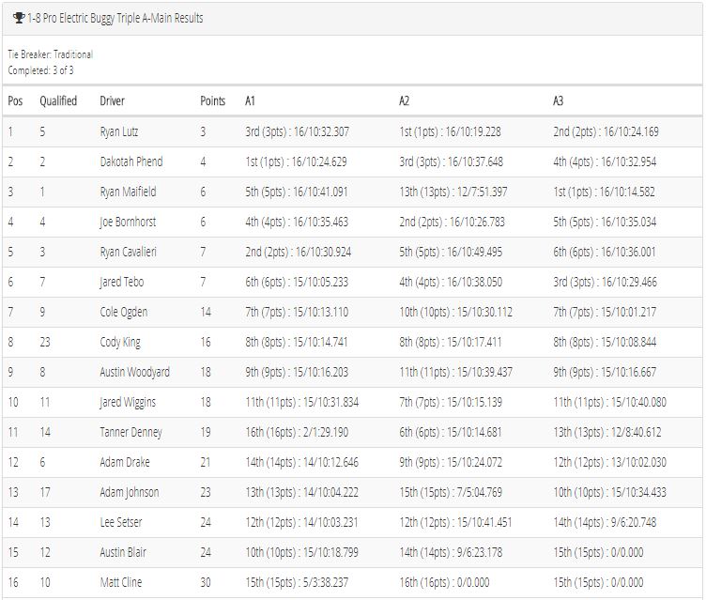The height and width of the screenshot is (600, 706).
Task: Select Austin Woodyard in the results table
Action: tap(134, 372)
